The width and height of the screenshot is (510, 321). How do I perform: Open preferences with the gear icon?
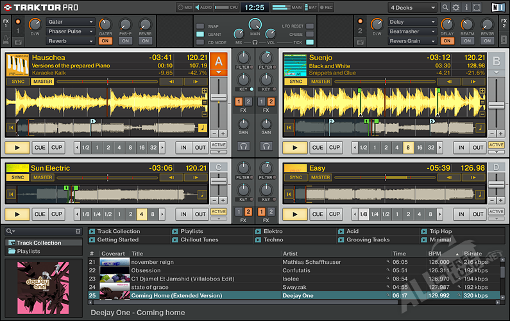[x=456, y=8]
